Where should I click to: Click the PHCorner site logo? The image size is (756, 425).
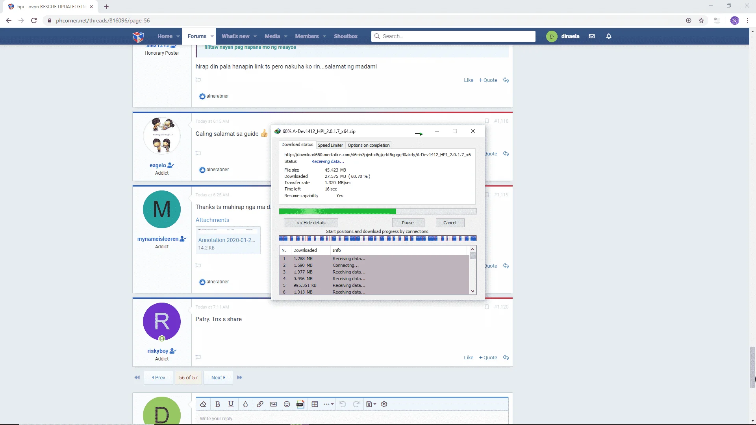[x=138, y=36]
